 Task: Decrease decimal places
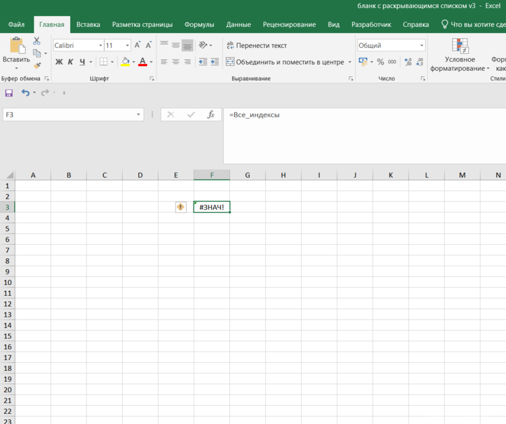(420, 61)
